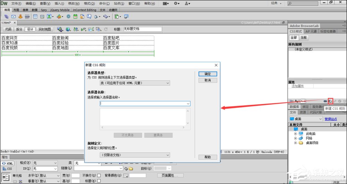The width and height of the screenshot is (347, 184).
Task: Toggle the Header checkbox
Action: (99, 181)
